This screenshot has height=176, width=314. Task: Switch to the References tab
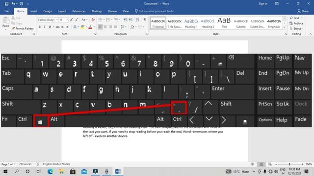tap(78, 11)
